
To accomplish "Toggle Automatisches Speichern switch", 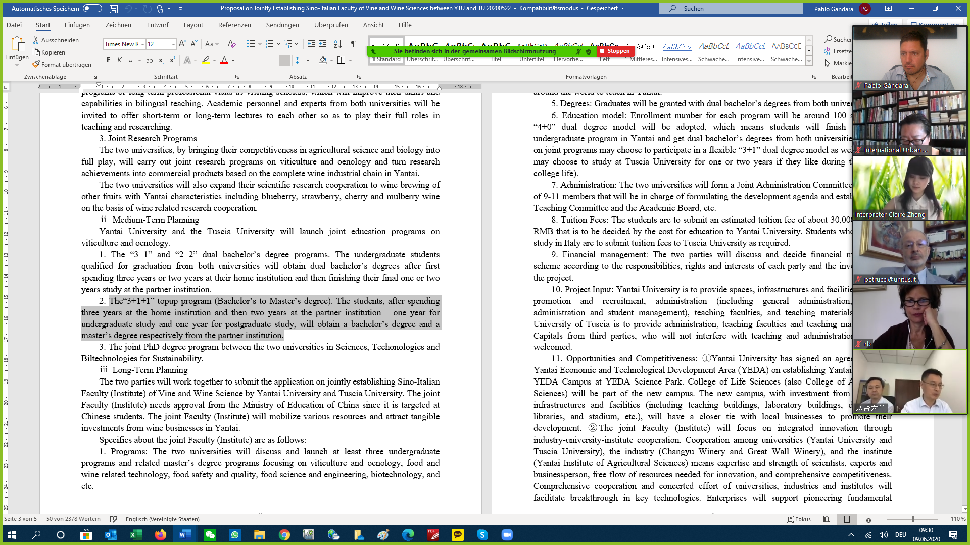I will click(92, 8).
